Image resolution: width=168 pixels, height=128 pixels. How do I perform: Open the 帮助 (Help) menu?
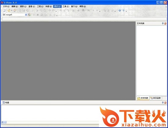pyautogui.click(x=82, y=6)
